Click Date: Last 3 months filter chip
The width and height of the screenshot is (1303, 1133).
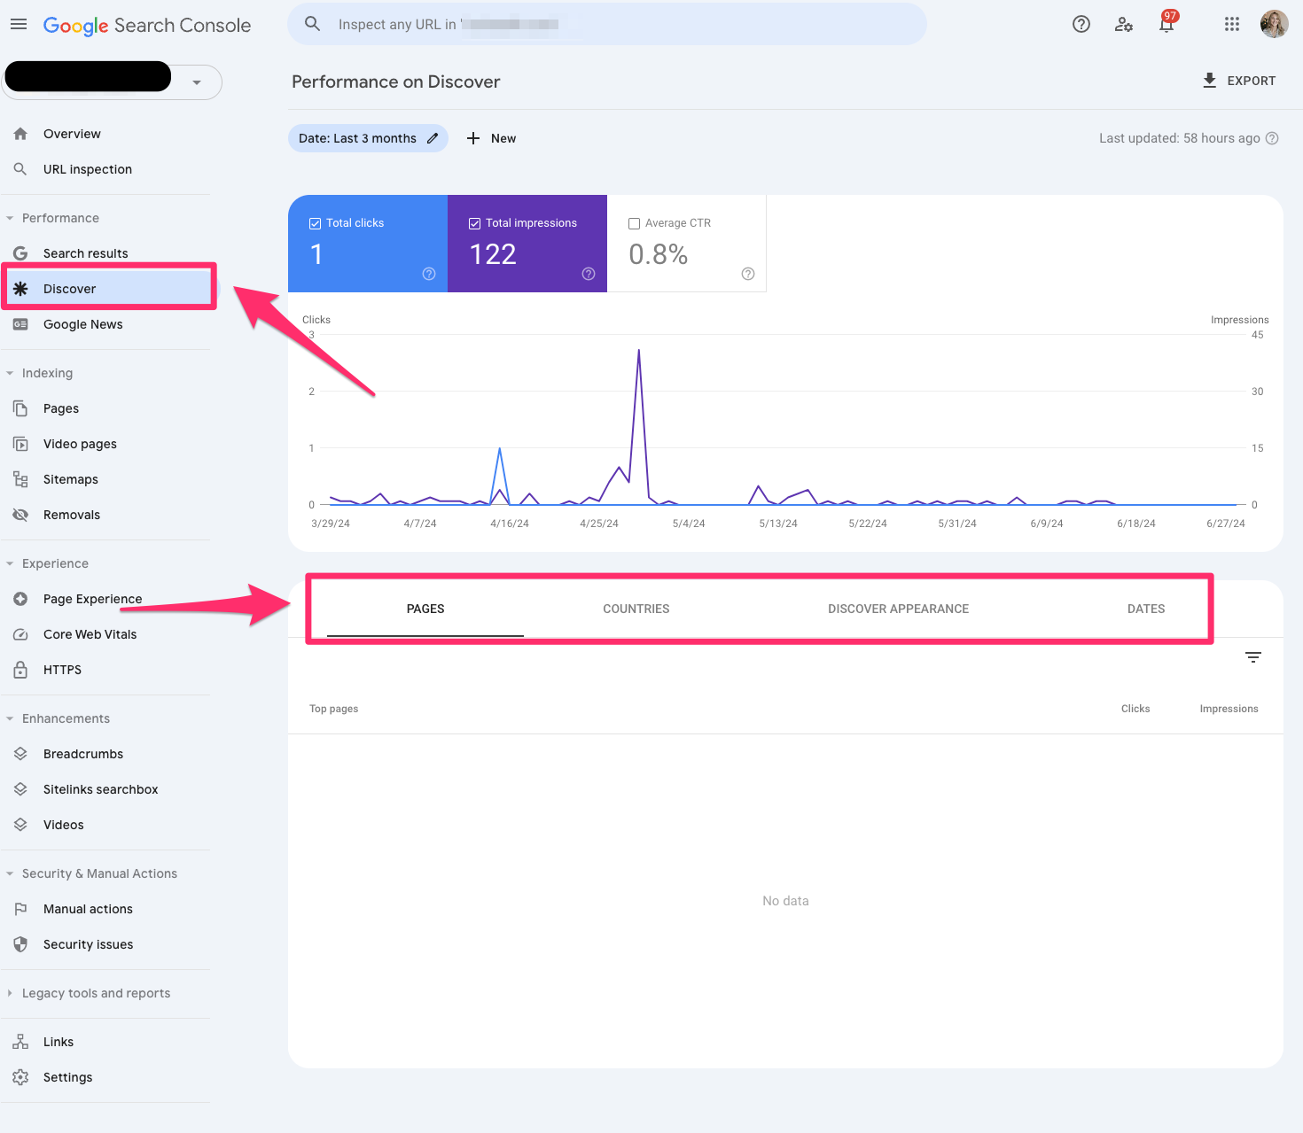(368, 138)
